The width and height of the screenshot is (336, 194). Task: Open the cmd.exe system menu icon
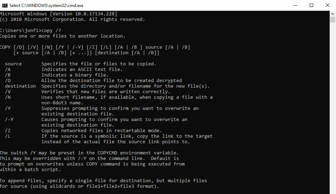pyautogui.click(x=5, y=5)
